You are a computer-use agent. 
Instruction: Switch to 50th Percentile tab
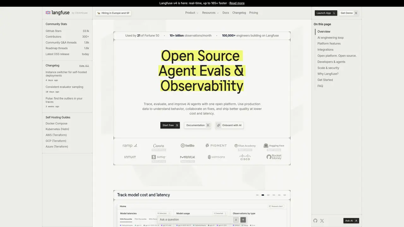[x=126, y=219]
